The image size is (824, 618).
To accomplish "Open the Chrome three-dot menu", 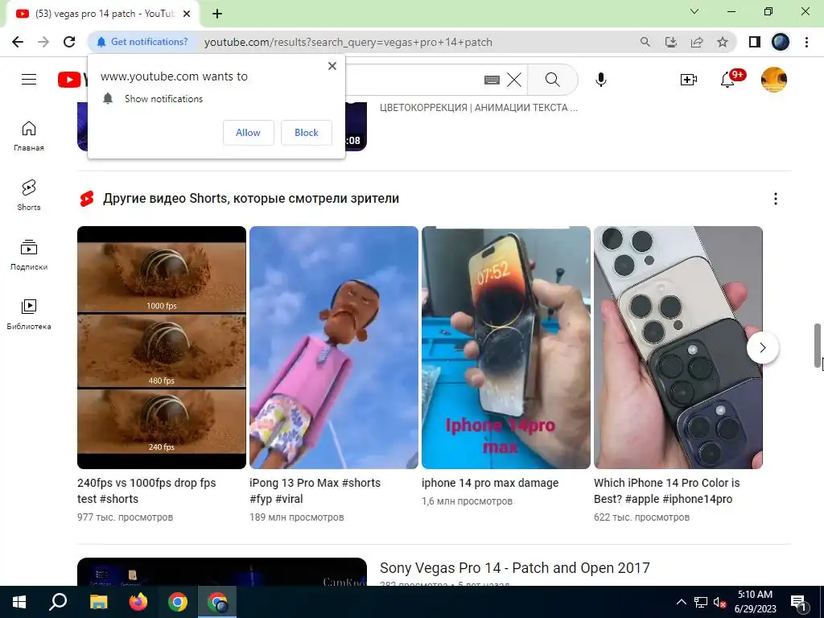I will click(x=806, y=42).
